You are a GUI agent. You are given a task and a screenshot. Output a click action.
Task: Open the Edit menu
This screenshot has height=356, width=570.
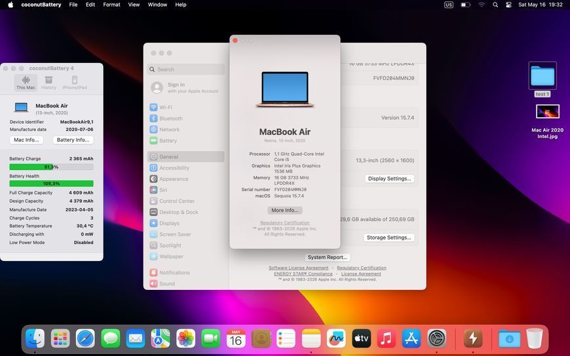click(x=90, y=5)
